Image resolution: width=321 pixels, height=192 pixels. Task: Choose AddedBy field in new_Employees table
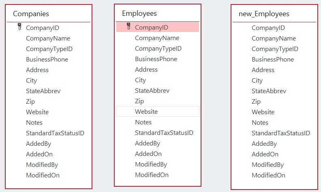tap(264, 144)
